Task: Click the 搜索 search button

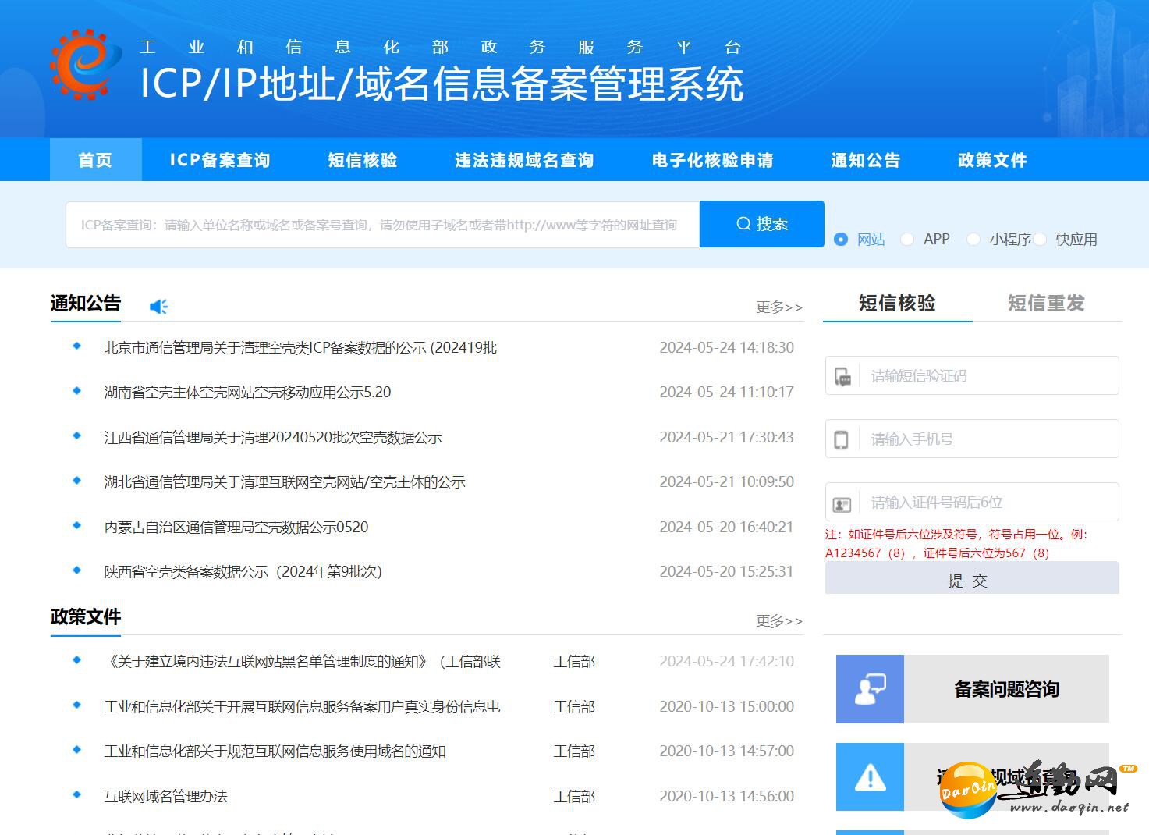Action: 762,224
